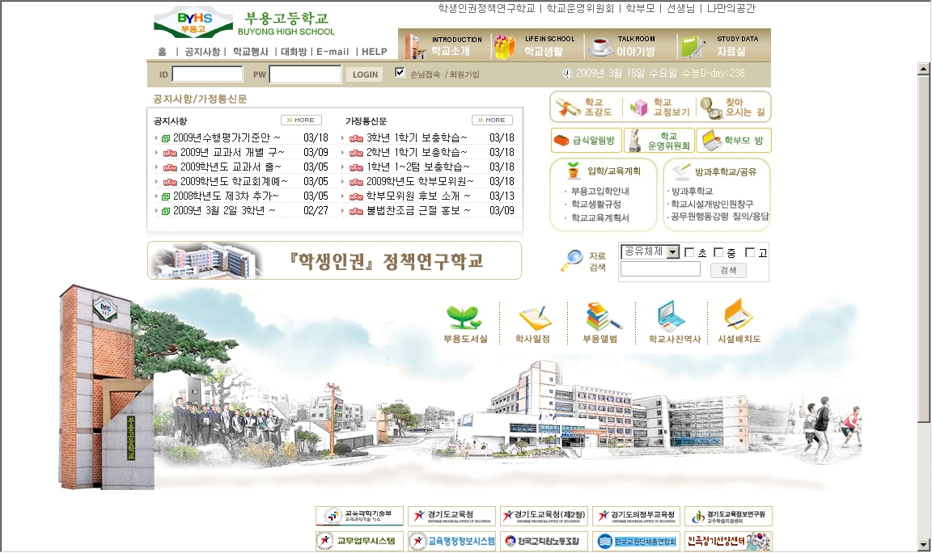The image size is (932, 553).
Task: Open the 급식알림방 meal notice icon
Action: [x=566, y=141]
